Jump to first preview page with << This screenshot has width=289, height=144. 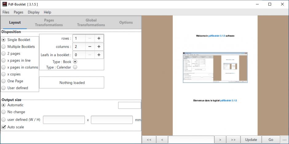(149, 140)
